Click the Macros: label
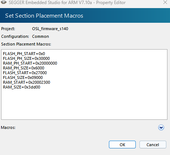Viewport: 170px width, 155px height. pyautogui.click(x=8, y=127)
